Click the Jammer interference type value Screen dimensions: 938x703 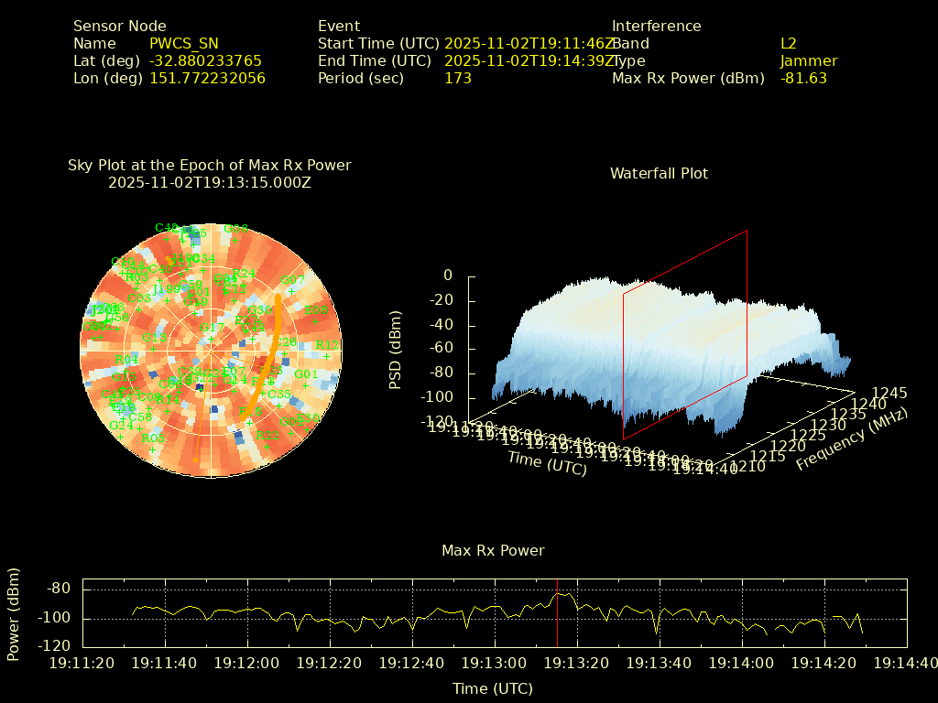click(809, 61)
